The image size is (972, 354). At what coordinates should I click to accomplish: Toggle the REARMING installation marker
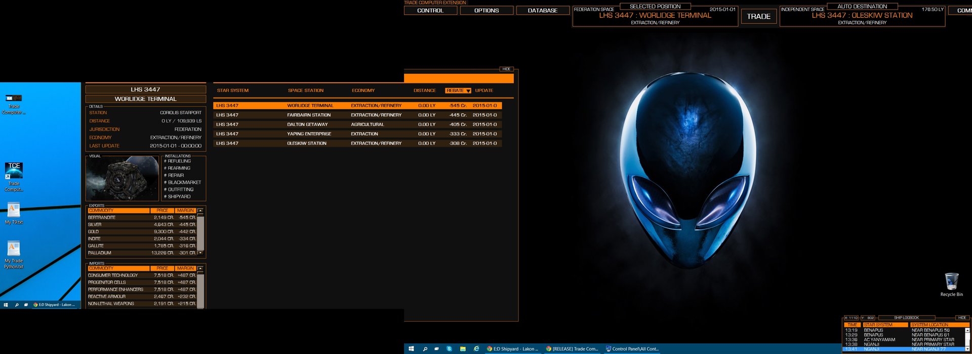(177, 168)
